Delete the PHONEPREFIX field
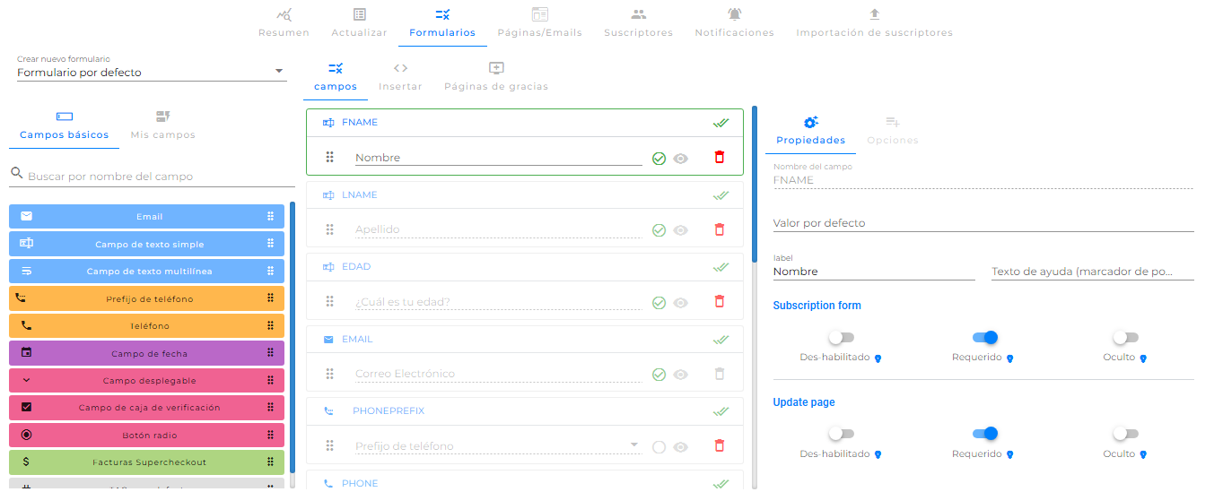The width and height of the screenshot is (1214, 492). click(x=719, y=445)
